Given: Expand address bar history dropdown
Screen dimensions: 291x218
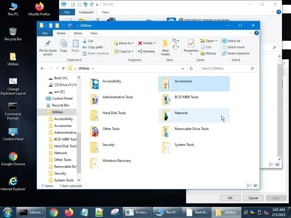Looking at the screenshot, I should click(x=183, y=69).
